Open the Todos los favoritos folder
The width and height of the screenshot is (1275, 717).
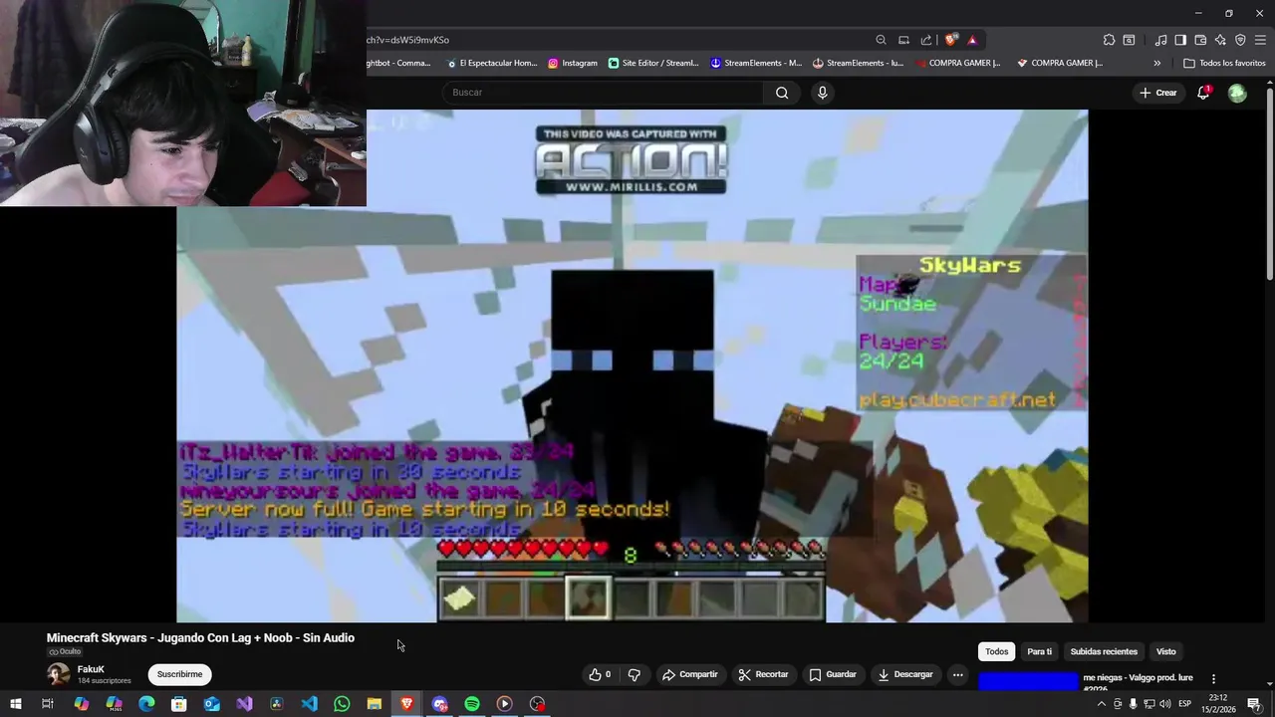pyautogui.click(x=1224, y=63)
